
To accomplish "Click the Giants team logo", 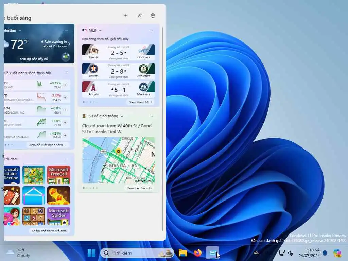I will click(93, 51).
